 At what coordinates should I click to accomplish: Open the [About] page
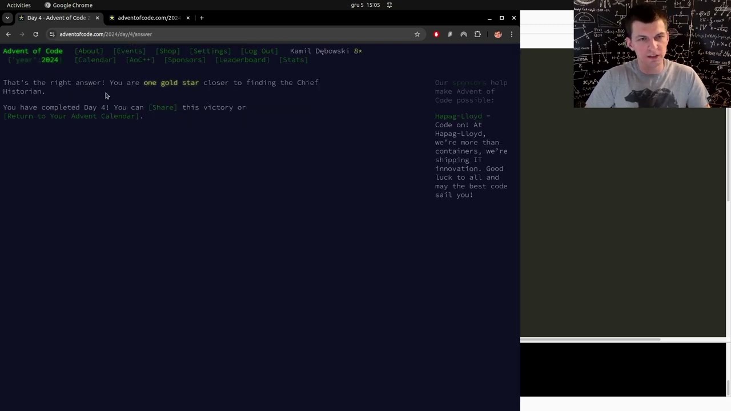89,51
